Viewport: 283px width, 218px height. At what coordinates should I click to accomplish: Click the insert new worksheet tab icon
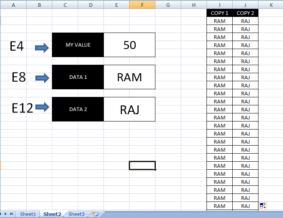click(x=95, y=214)
